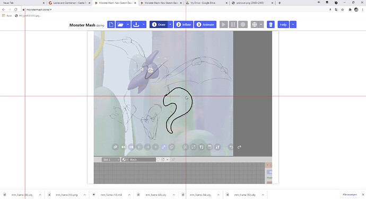Toggle the highlighted inward arrows icon
366x199 pixels.
click(x=132, y=147)
